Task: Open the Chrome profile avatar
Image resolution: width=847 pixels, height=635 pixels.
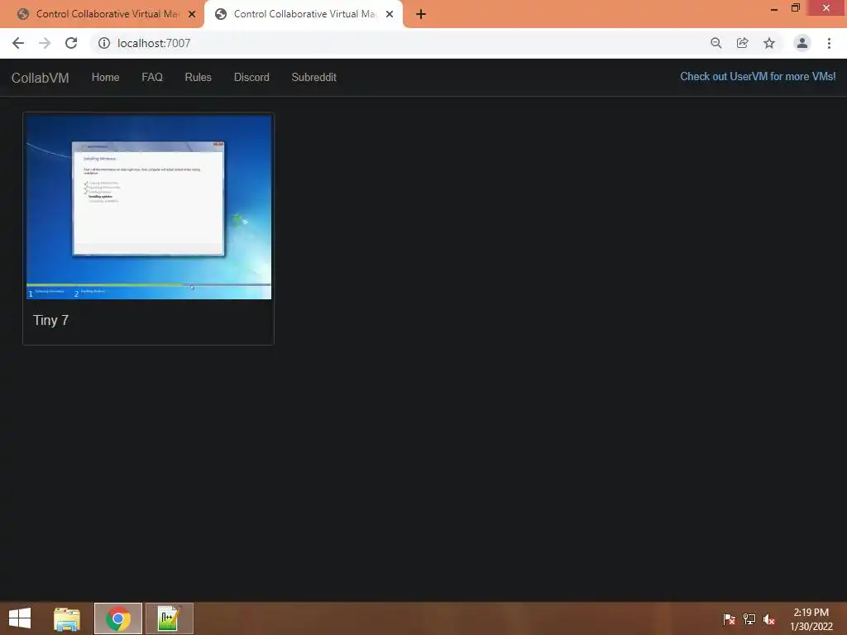Action: [x=802, y=43]
